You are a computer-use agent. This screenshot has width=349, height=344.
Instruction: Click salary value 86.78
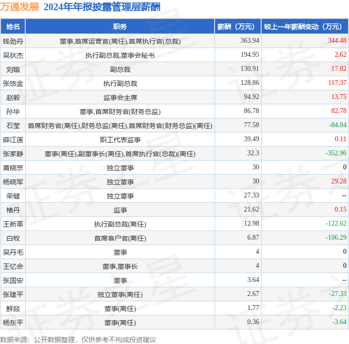(x=251, y=111)
